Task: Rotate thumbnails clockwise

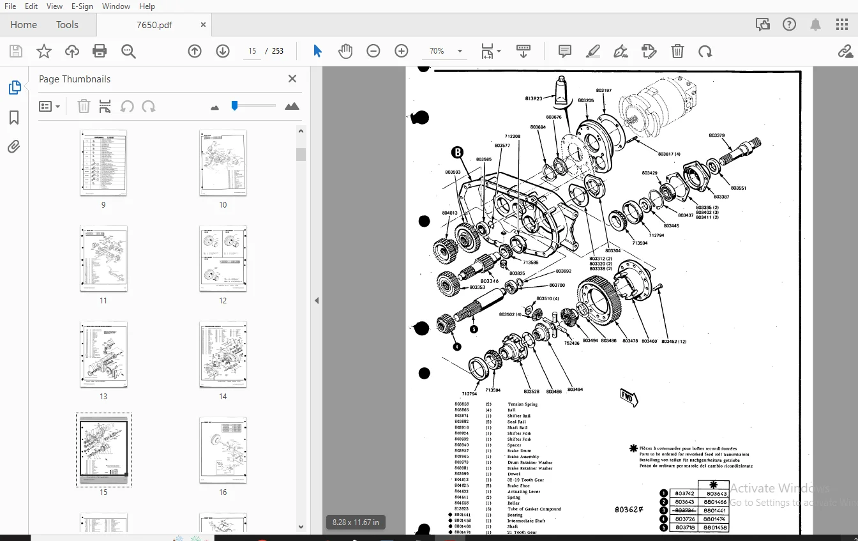Action: pyautogui.click(x=149, y=107)
